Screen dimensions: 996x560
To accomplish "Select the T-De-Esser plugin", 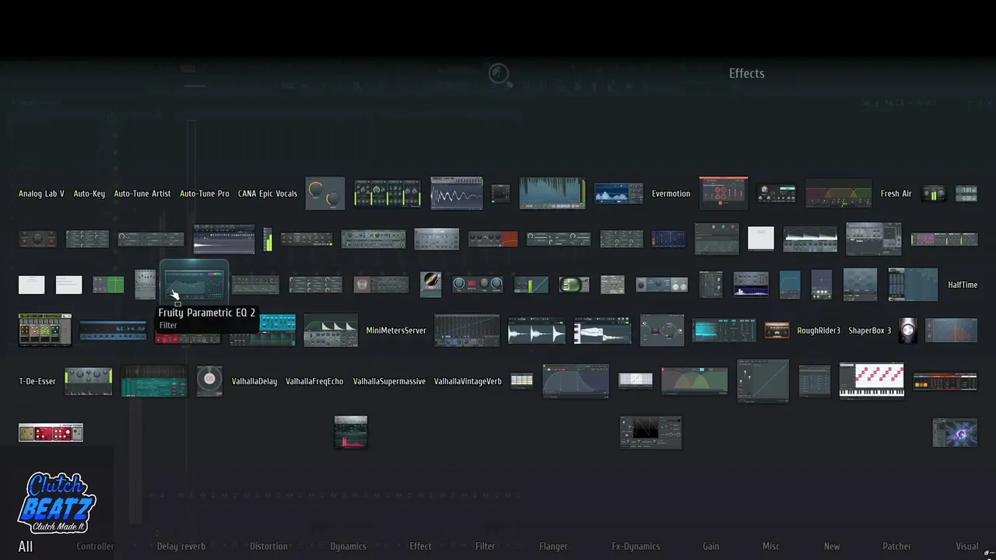I will point(37,382).
